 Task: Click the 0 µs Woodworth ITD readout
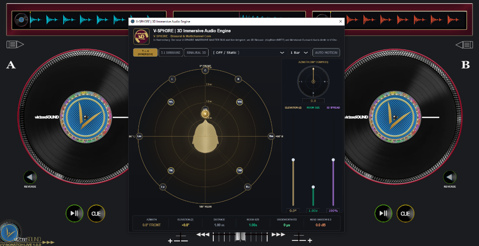[287, 225]
